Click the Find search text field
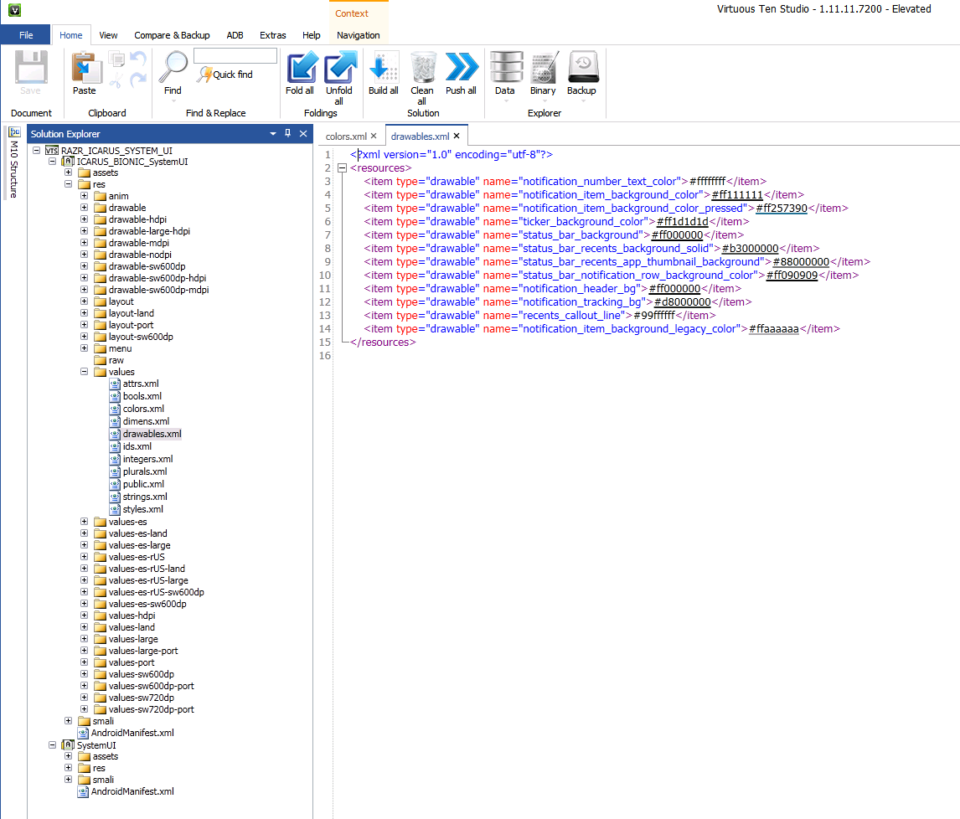 tap(235, 56)
